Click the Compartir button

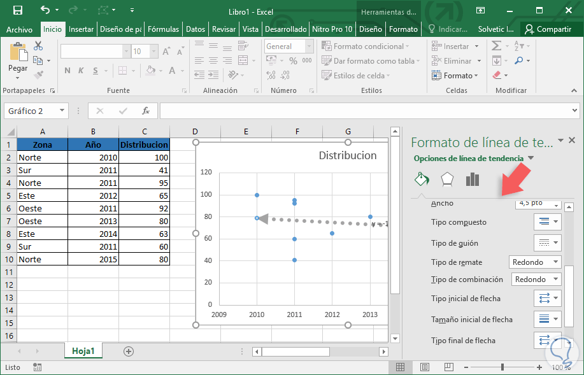pyautogui.click(x=549, y=29)
